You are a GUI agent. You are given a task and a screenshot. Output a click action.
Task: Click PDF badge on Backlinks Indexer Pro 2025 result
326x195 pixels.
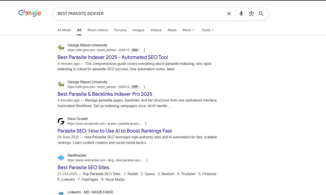[x=135, y=87]
